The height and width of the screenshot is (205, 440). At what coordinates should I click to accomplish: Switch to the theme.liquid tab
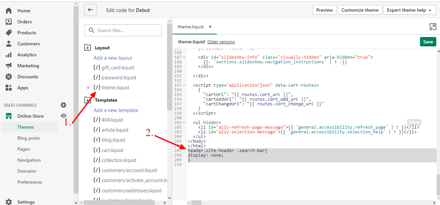point(191,27)
